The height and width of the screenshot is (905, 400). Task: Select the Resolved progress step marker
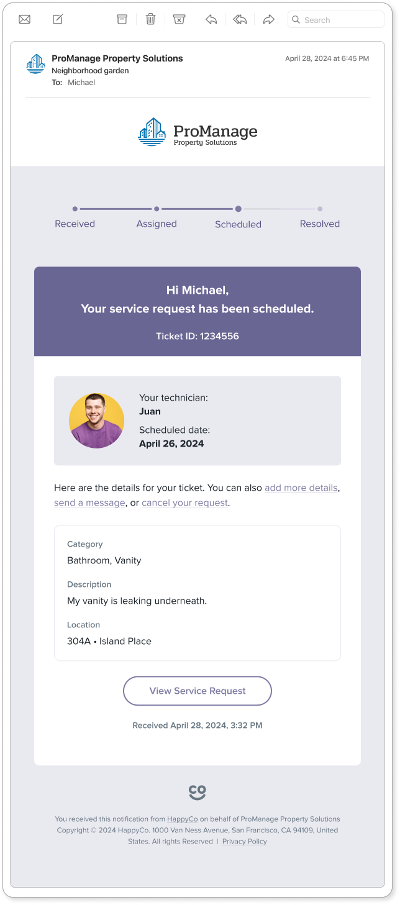(320, 209)
